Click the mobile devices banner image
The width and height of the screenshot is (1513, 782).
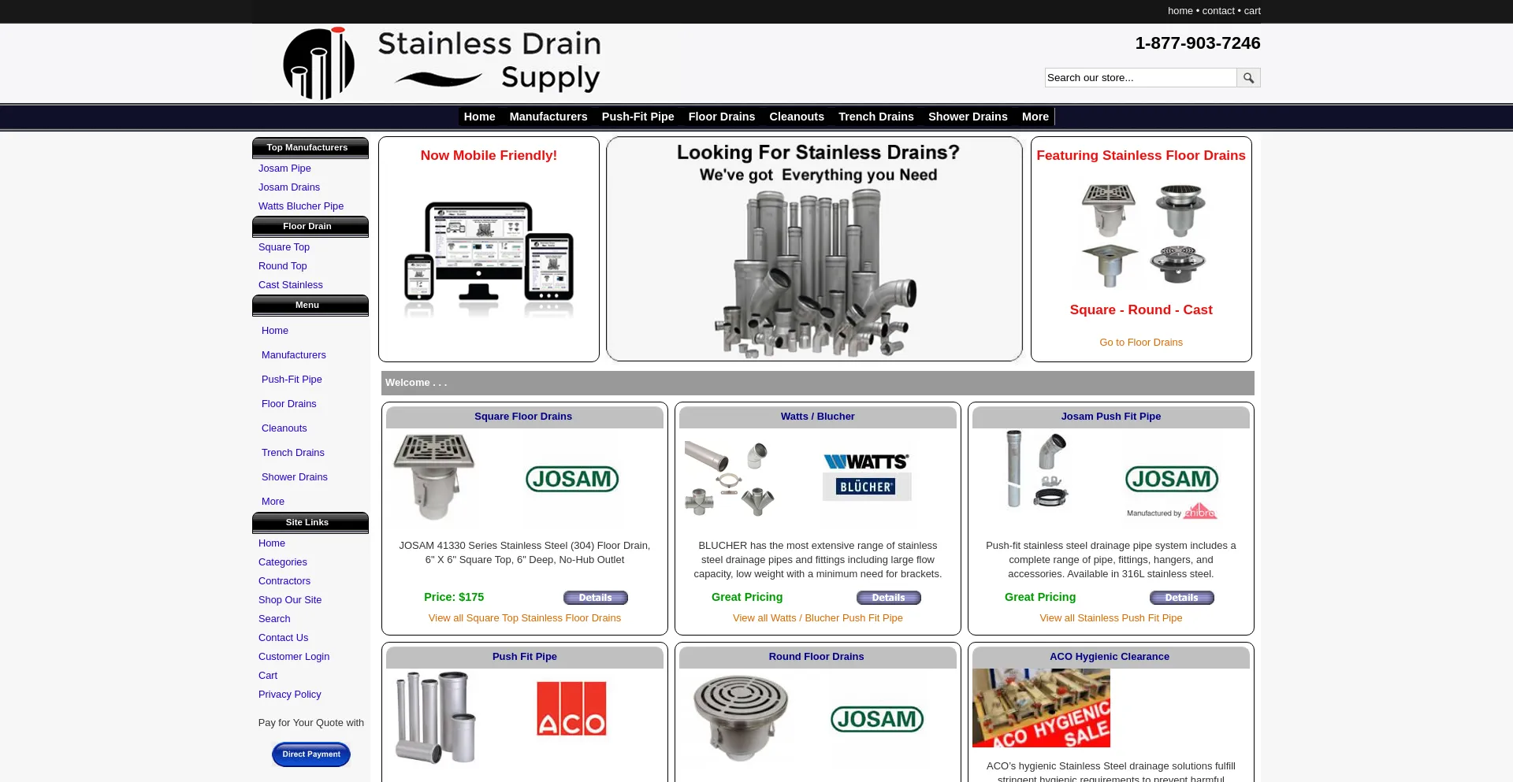coord(489,260)
